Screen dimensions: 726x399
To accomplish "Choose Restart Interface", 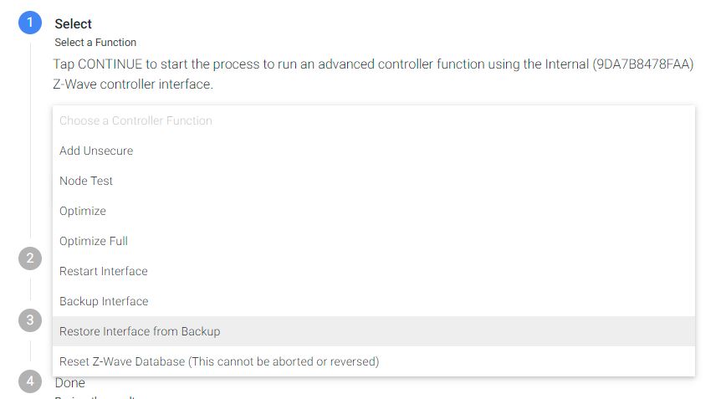I will (x=104, y=271).
